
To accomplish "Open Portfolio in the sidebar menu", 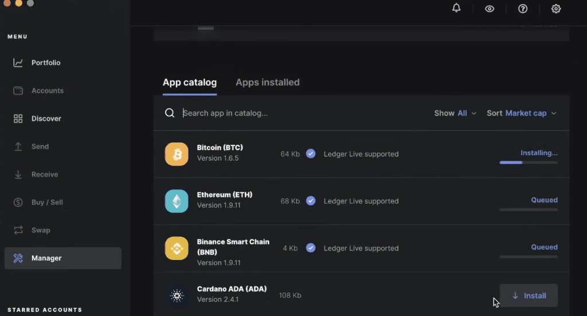I will click(x=46, y=63).
